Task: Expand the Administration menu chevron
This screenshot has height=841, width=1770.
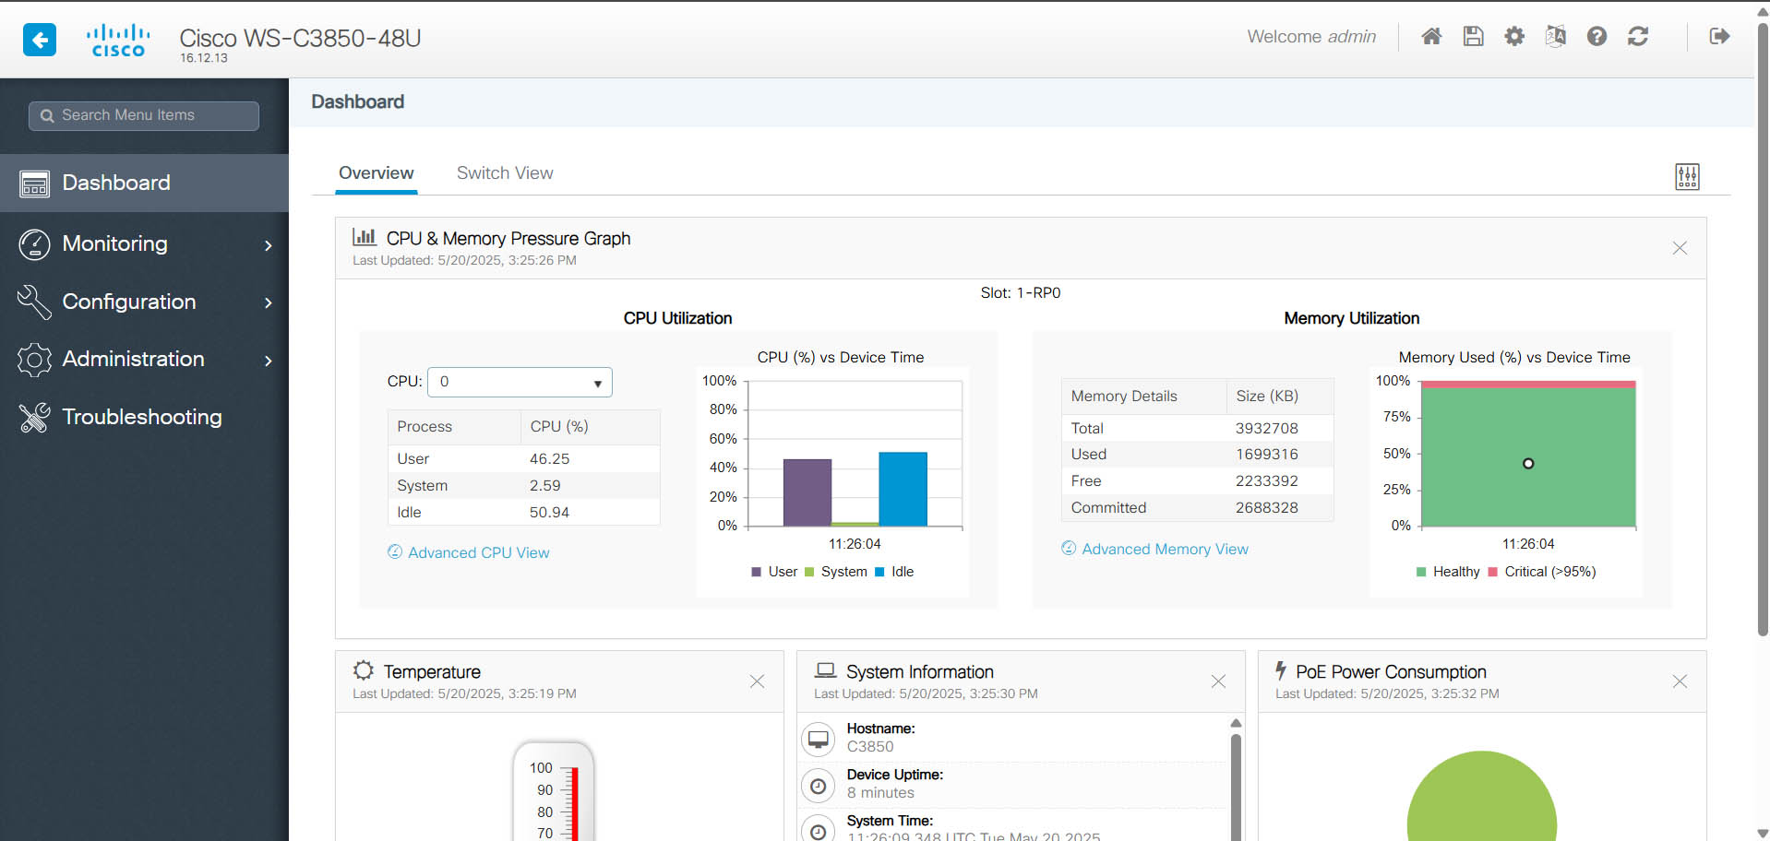Action: pos(269,361)
